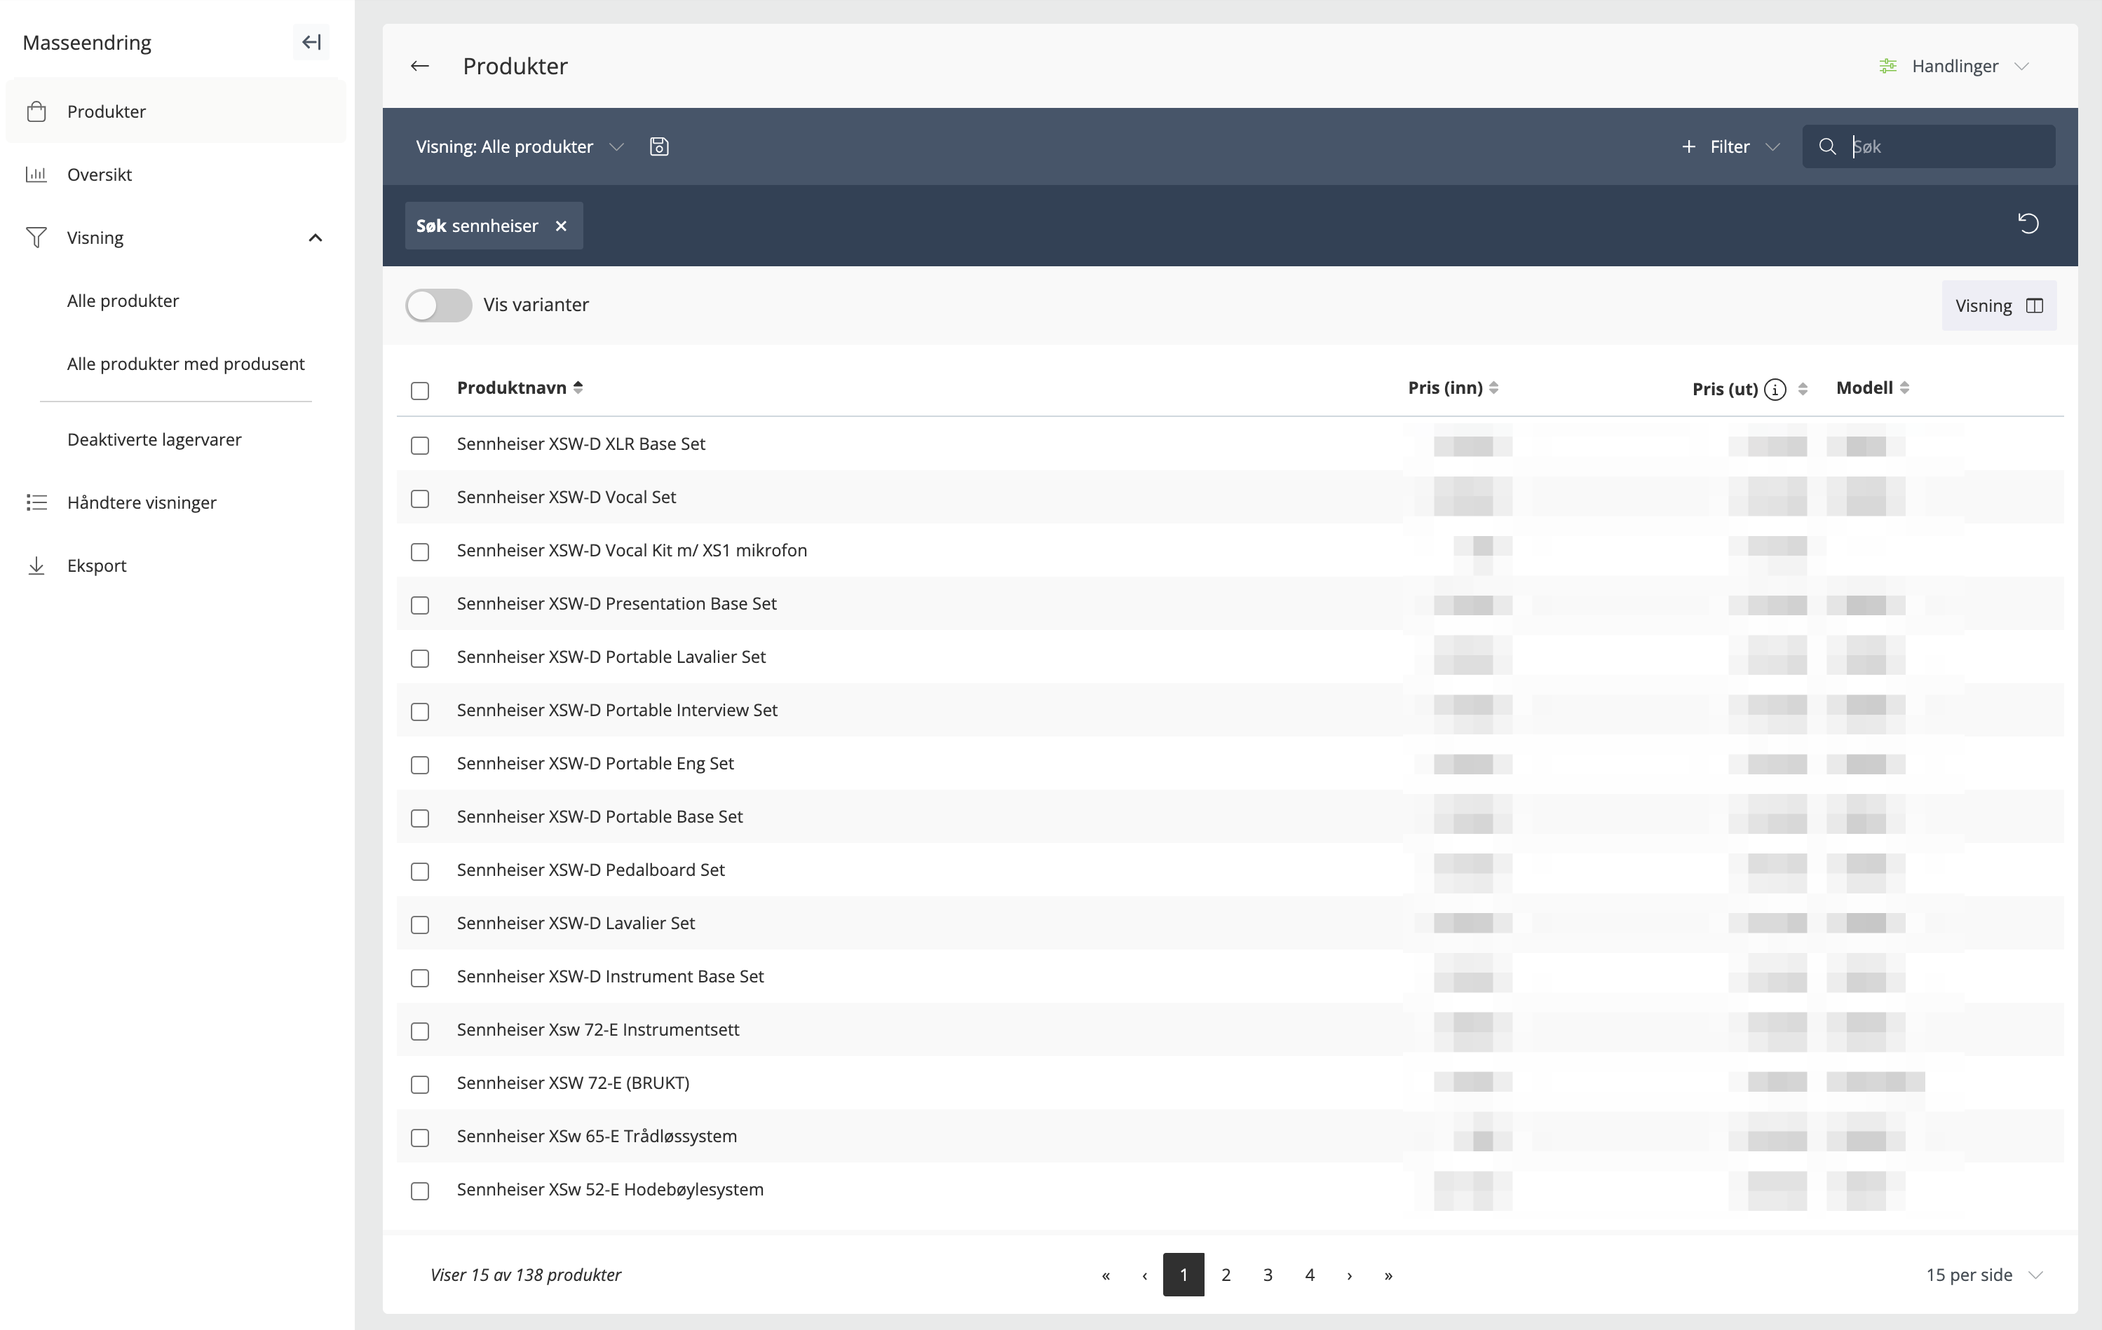The image size is (2102, 1330).
Task: Click into the Søk search field
Action: [1946, 146]
